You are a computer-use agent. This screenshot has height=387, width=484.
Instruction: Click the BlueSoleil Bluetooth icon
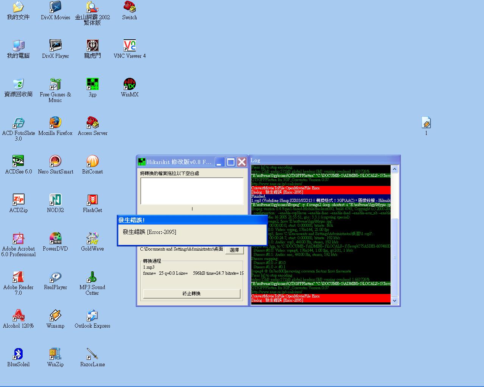point(18,354)
